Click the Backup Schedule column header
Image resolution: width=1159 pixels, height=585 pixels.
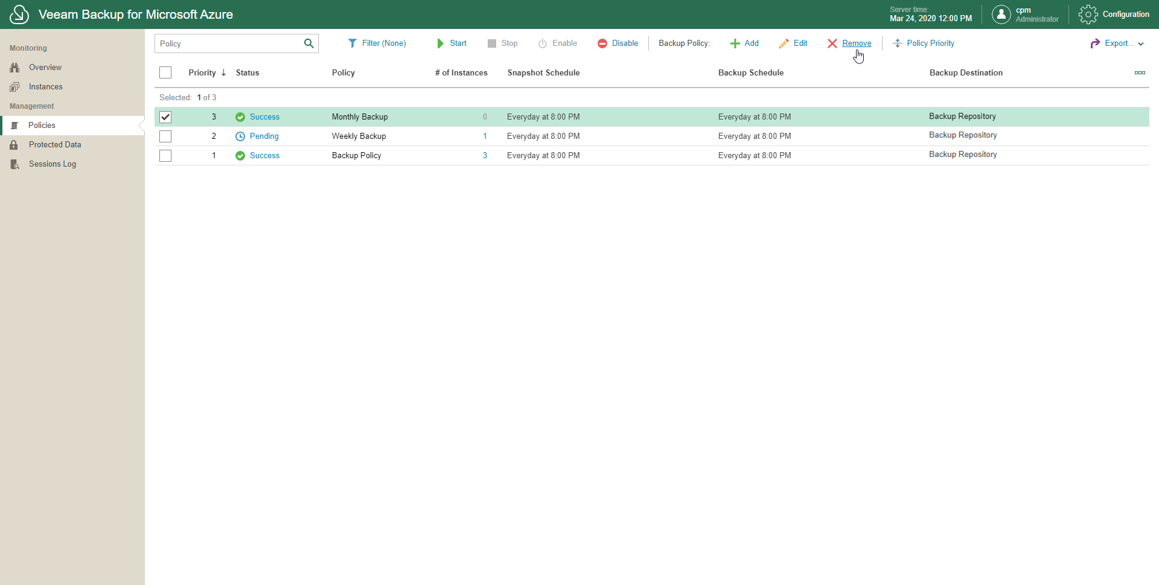pos(751,72)
